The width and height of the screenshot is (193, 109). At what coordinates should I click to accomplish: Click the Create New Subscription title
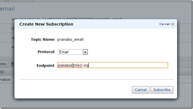(46, 24)
